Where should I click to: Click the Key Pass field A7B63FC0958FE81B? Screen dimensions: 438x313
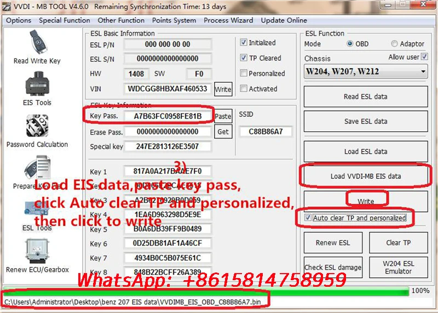point(168,116)
